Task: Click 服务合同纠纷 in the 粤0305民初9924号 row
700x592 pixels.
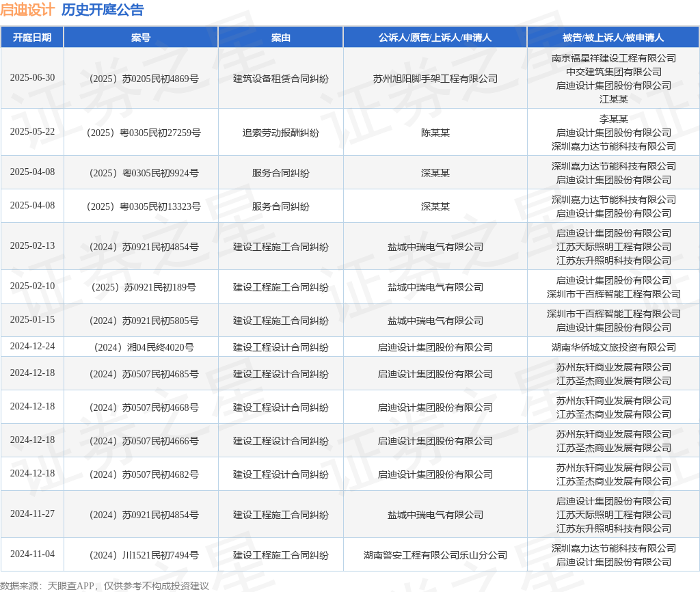Action: pyautogui.click(x=281, y=173)
